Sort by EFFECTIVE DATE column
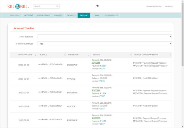The width and height of the screenshot is (184, 128). [23, 55]
